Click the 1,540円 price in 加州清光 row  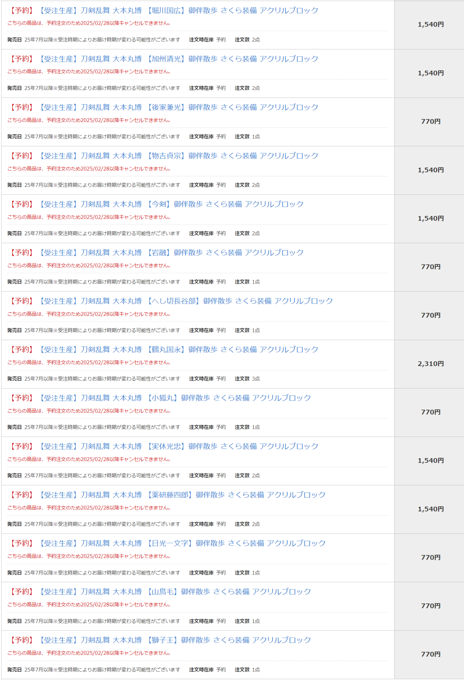click(x=431, y=73)
